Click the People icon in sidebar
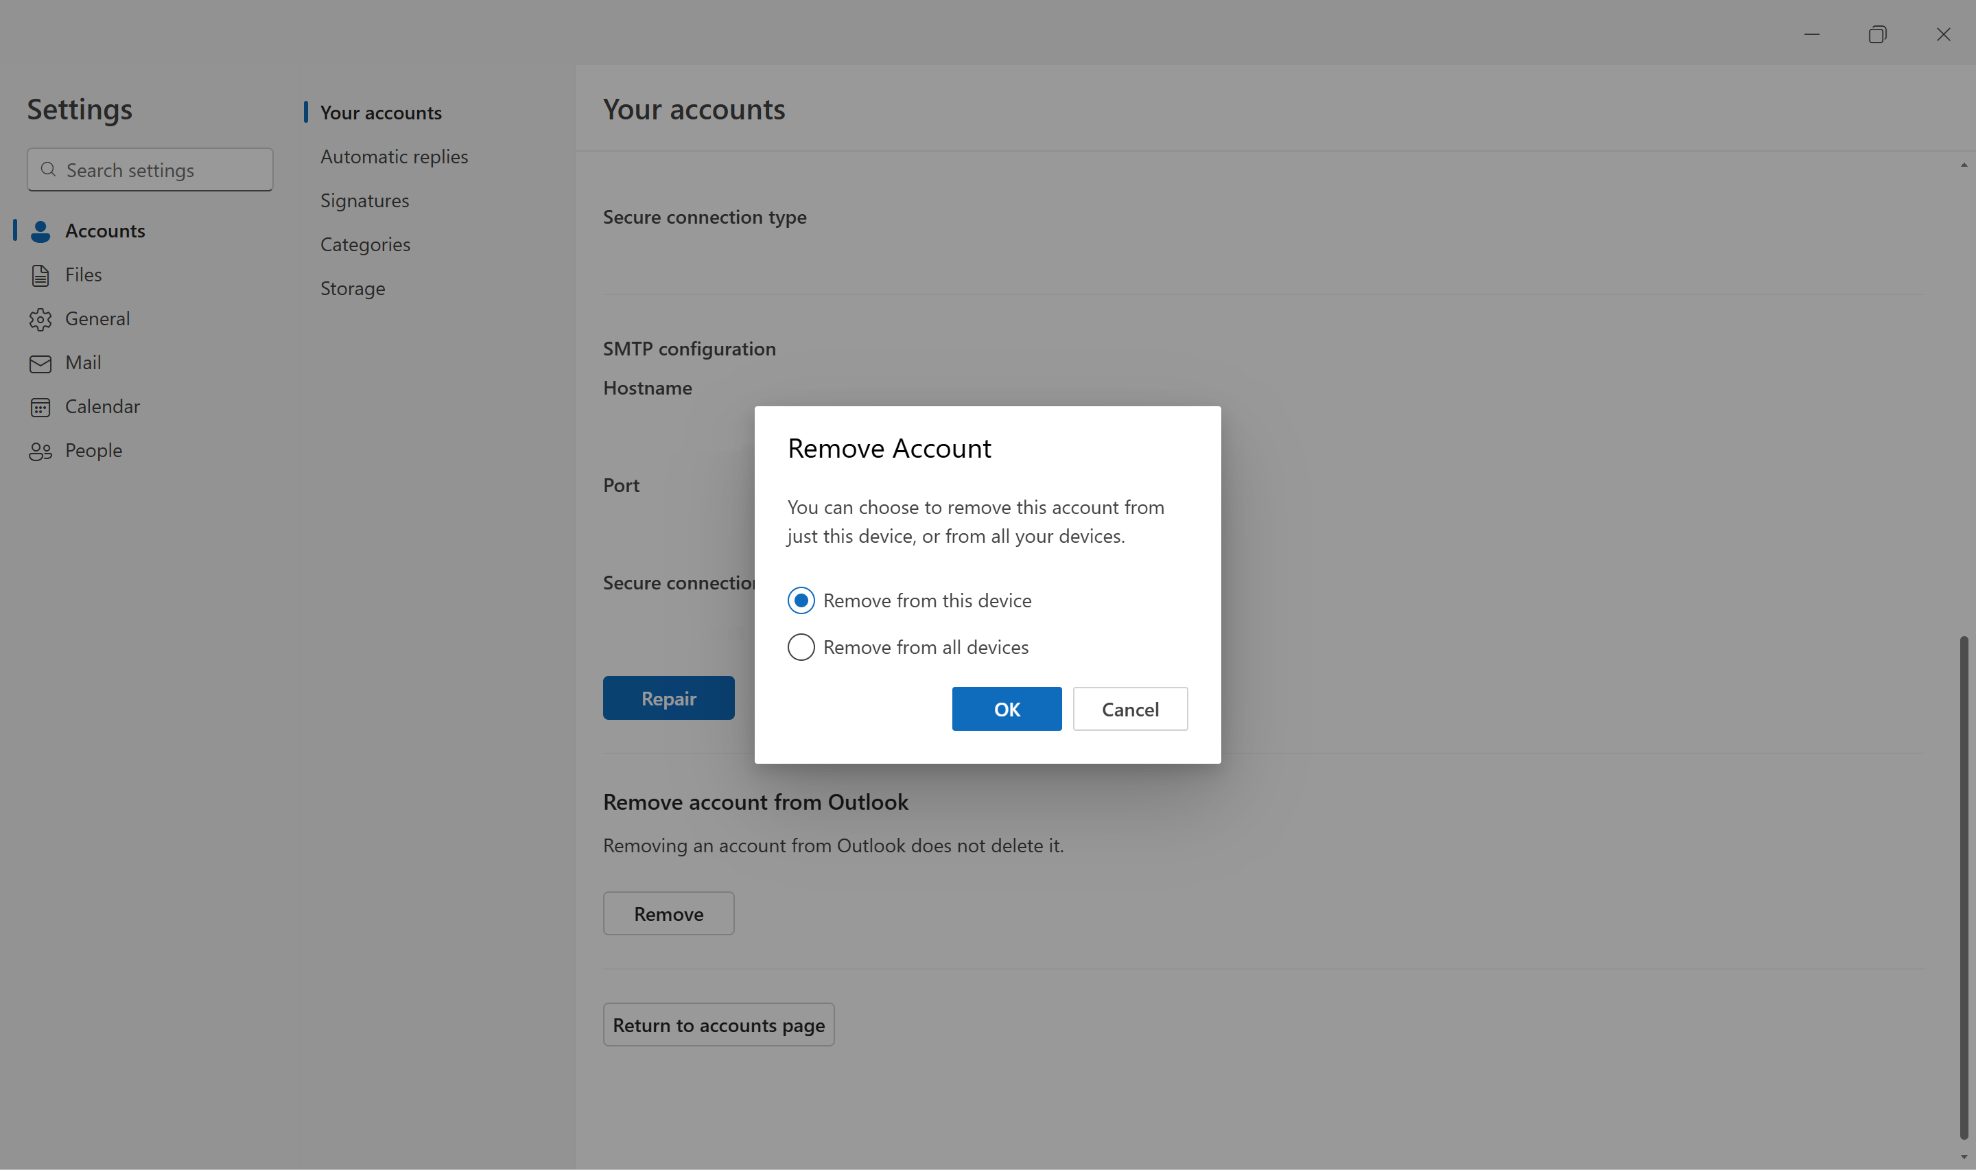 [40, 451]
